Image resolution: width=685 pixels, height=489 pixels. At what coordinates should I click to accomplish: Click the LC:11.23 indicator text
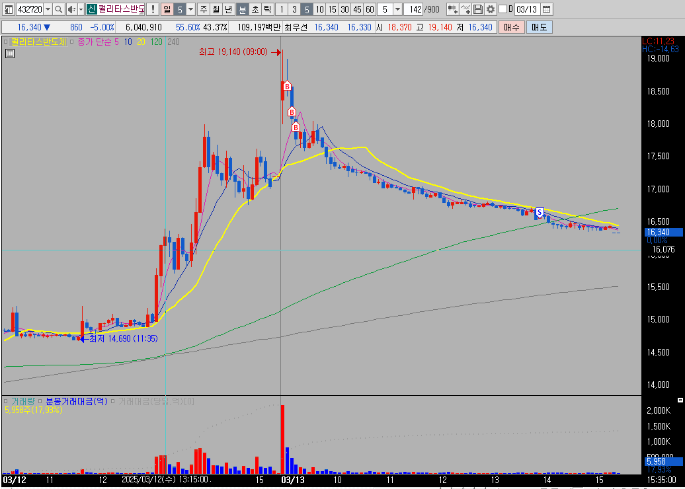tap(660, 41)
